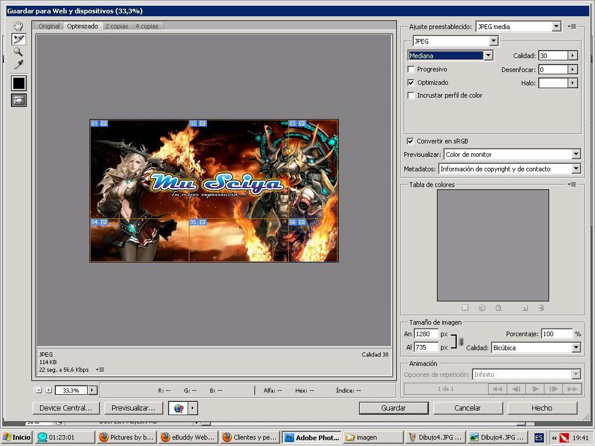Switch to the eBuddy Web taskbar item
The width and height of the screenshot is (595, 446).
click(188, 437)
